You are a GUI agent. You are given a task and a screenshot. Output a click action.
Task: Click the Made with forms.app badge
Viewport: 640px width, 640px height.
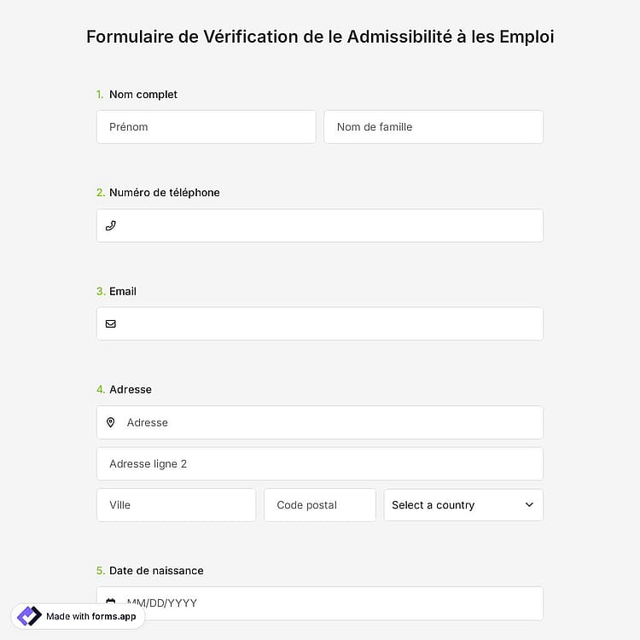78,616
